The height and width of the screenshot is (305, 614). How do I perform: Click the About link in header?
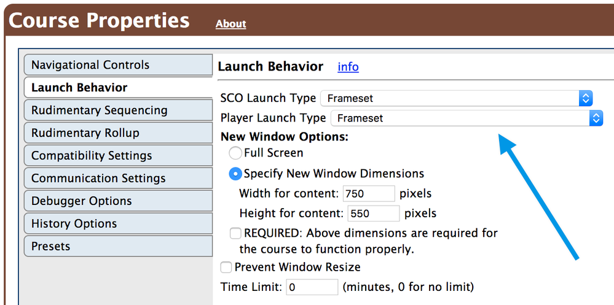pos(230,24)
